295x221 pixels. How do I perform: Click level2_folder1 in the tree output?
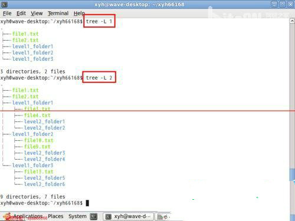click(44, 121)
